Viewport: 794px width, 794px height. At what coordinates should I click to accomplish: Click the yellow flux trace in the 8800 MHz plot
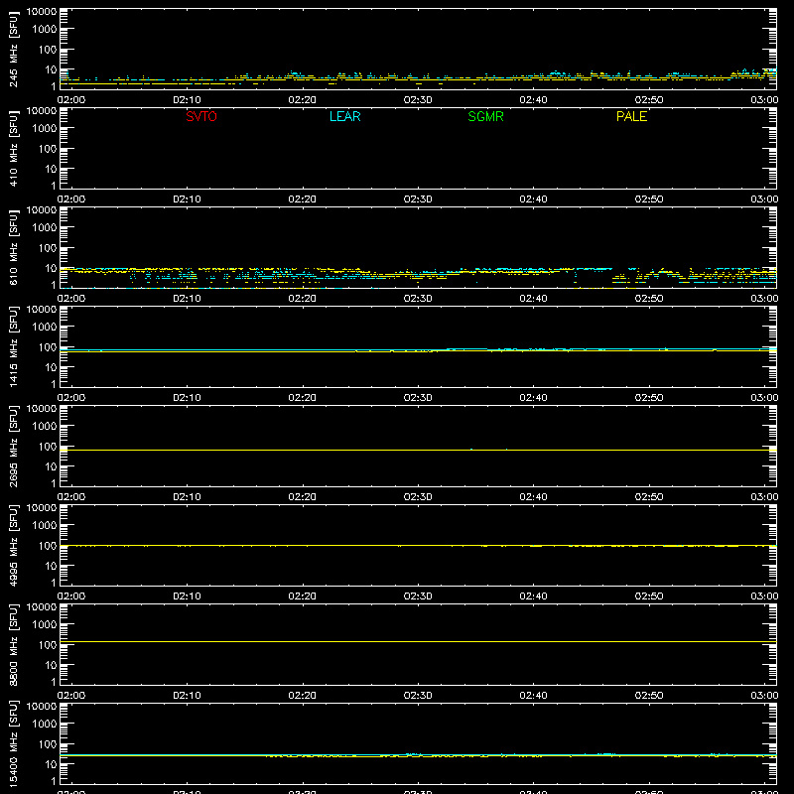coord(418,641)
